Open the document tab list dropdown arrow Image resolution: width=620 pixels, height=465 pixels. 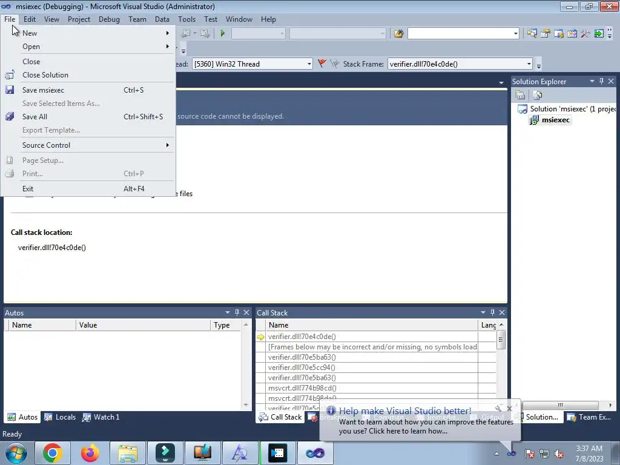point(501,82)
